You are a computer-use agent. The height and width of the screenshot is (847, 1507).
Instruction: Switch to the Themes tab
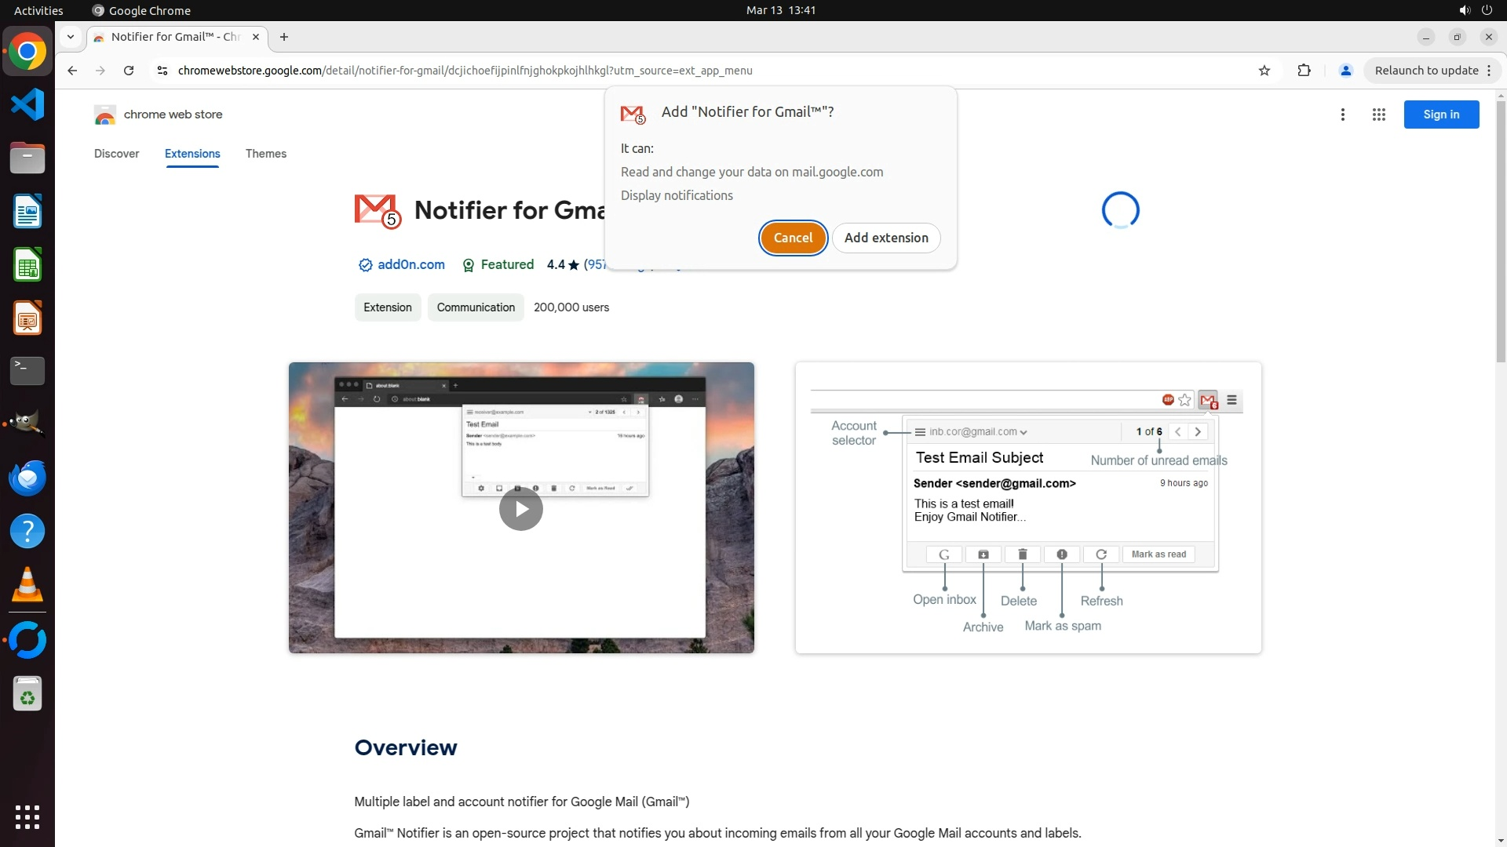pos(265,154)
